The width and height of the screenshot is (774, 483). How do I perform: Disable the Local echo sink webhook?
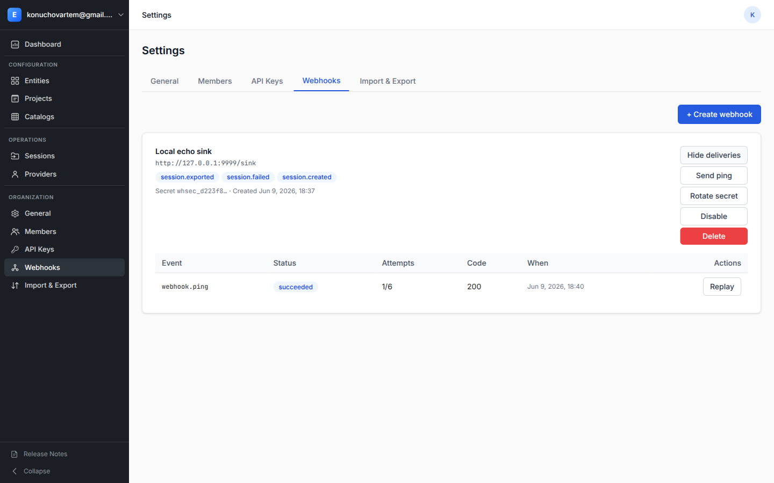point(714,216)
